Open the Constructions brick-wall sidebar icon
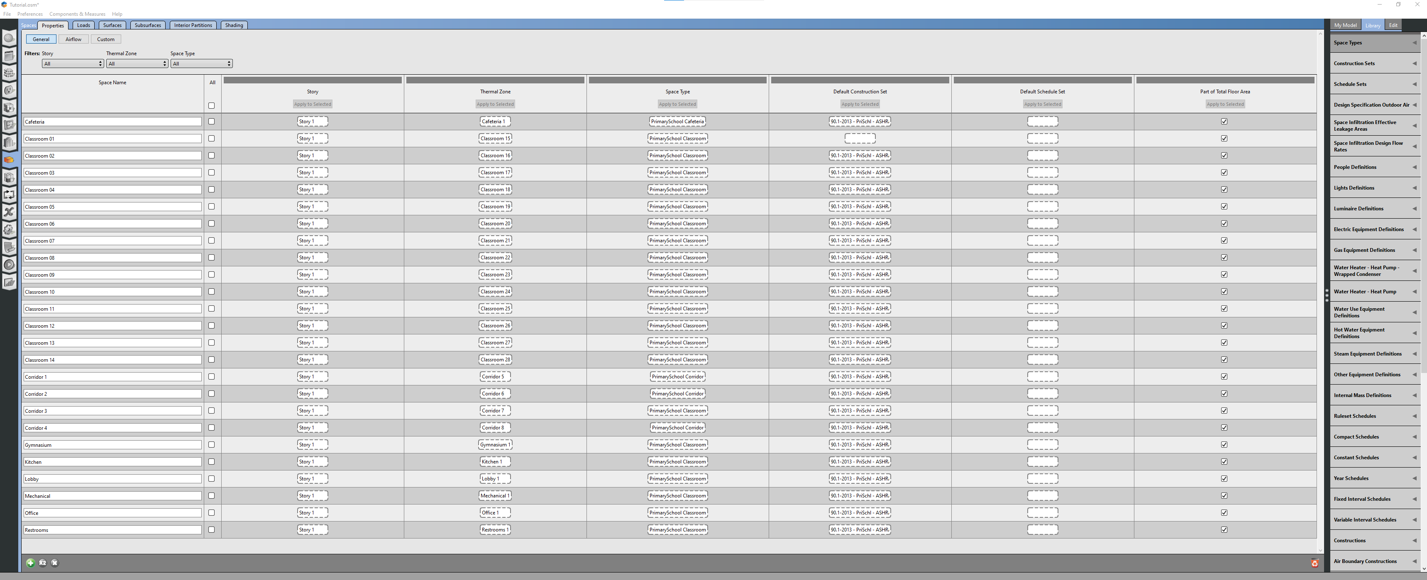 pyautogui.click(x=9, y=73)
